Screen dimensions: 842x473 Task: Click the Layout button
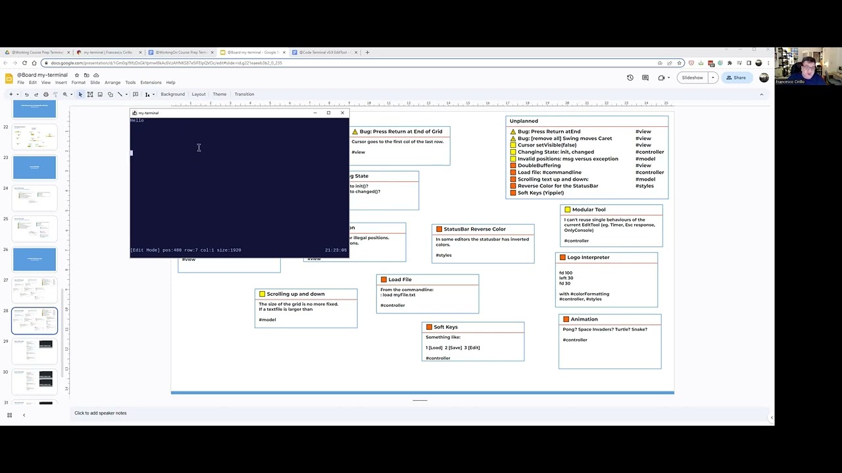click(x=199, y=94)
